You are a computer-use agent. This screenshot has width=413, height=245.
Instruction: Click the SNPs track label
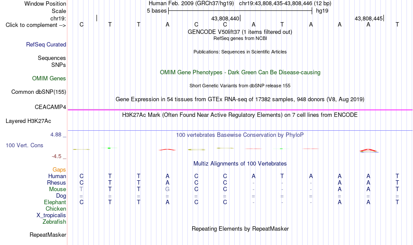point(59,65)
